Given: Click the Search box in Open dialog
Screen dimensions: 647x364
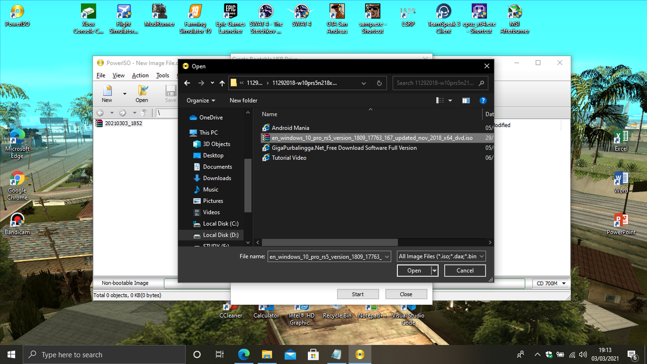Looking at the screenshot, I should (440, 83).
